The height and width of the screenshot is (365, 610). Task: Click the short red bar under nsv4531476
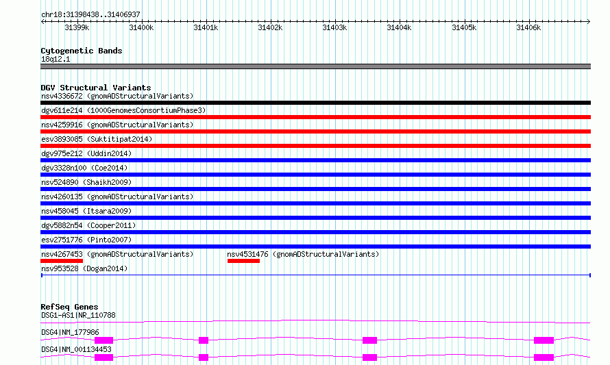point(243,261)
